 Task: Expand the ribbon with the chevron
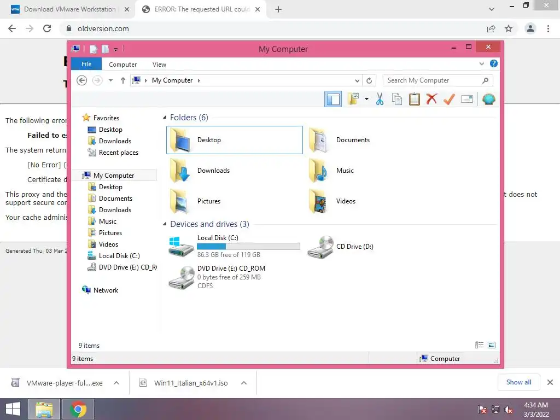click(x=481, y=63)
